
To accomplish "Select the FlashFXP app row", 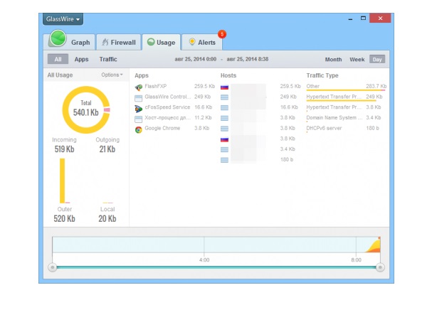I will coord(175,87).
